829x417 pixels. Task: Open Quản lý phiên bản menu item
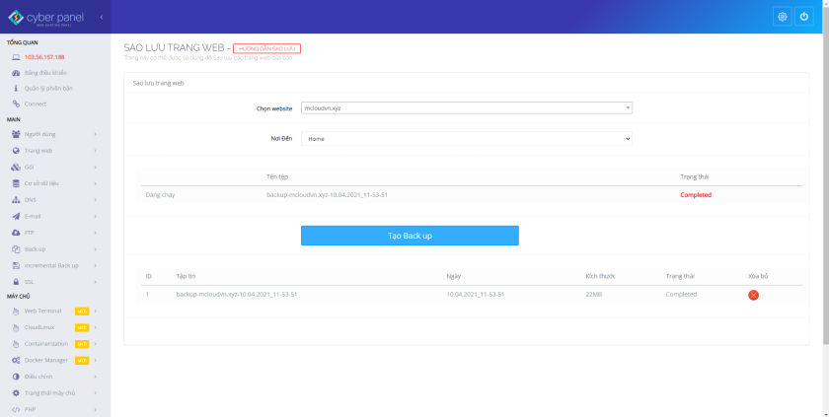pyautogui.click(x=48, y=88)
